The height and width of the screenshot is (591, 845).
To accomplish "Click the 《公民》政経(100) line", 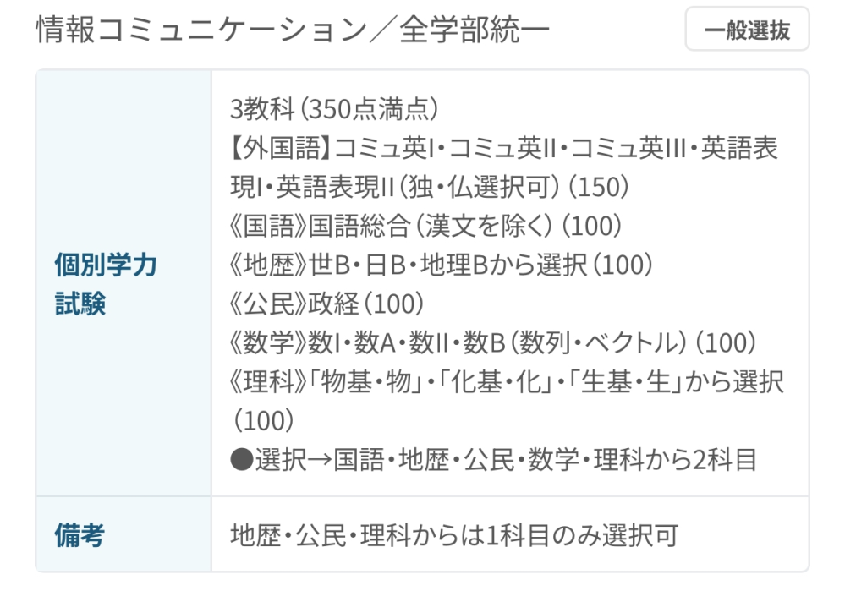I will pyautogui.click(x=327, y=304).
